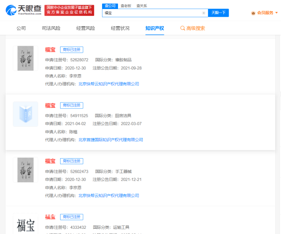Open 北京首捷国际知识产权代理有限公司 link
281x234 pixels.
coord(111,140)
